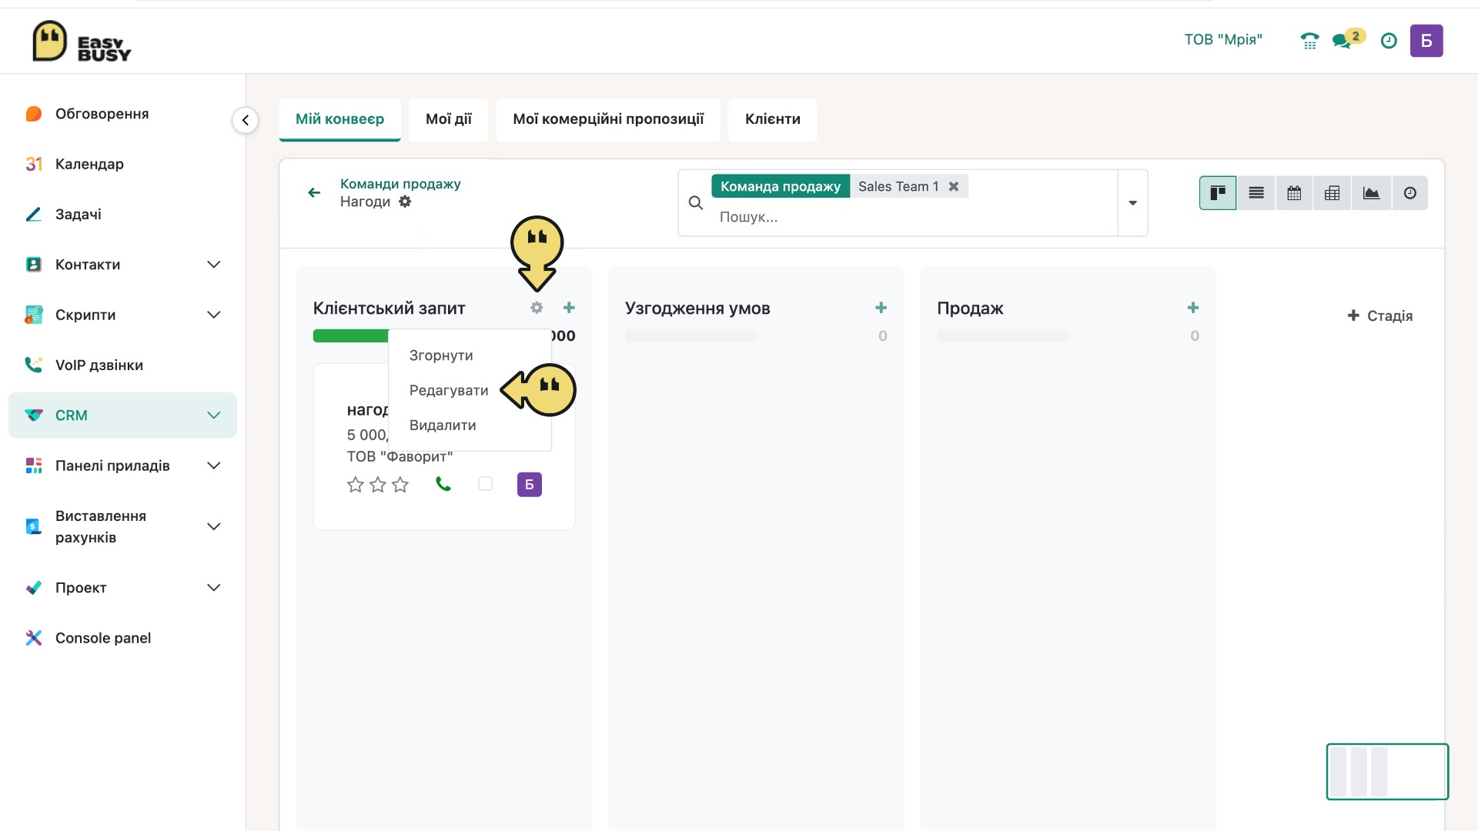Select the Клієнти tab
Screen dimensions: 1478x831
(773, 119)
